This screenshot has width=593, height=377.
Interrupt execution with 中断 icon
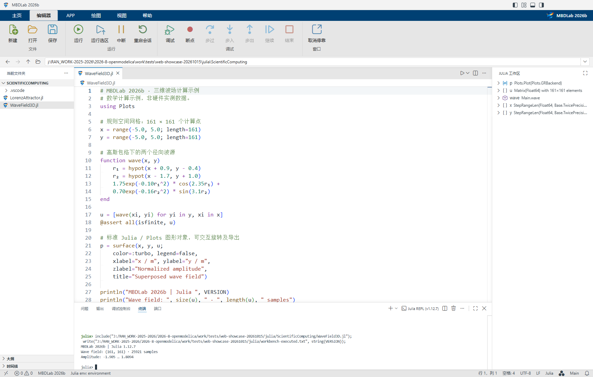click(121, 30)
